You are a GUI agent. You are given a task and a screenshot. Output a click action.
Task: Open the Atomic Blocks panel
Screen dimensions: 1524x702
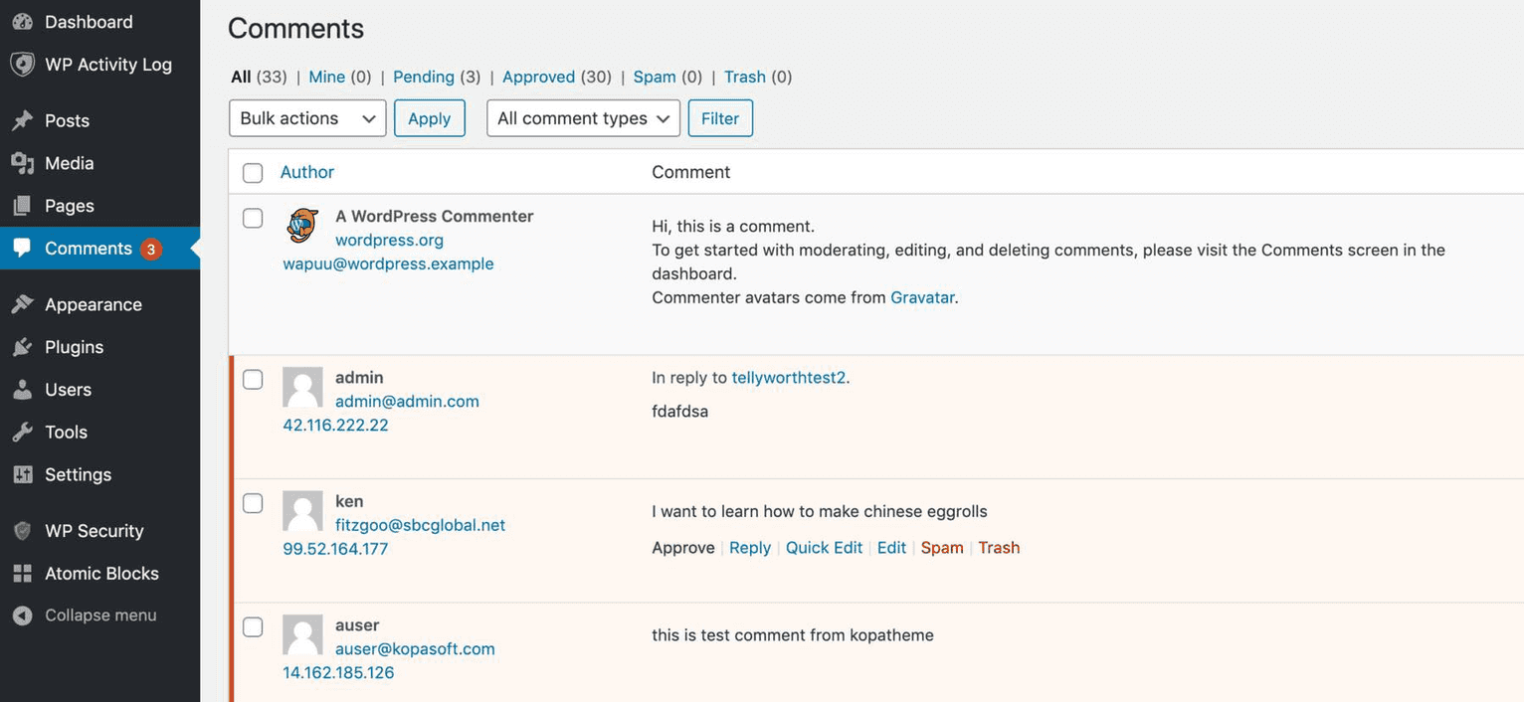point(101,573)
